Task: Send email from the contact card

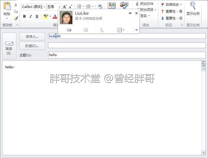Action: [69, 30]
